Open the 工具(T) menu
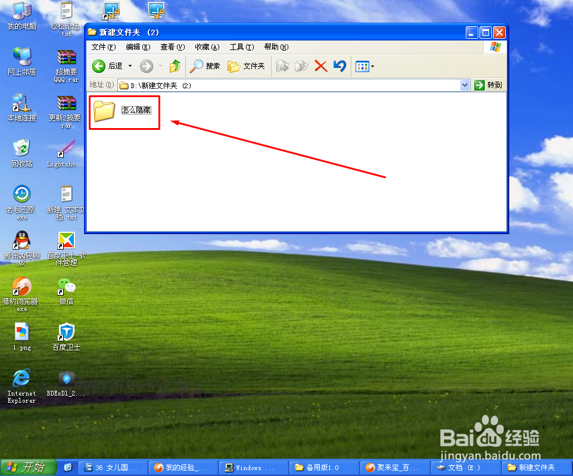 click(x=242, y=47)
